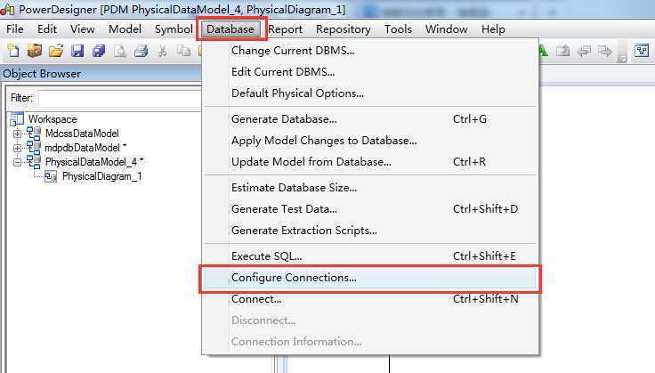Click the PhysicalDiagram_1 diagram icon

tap(51, 176)
